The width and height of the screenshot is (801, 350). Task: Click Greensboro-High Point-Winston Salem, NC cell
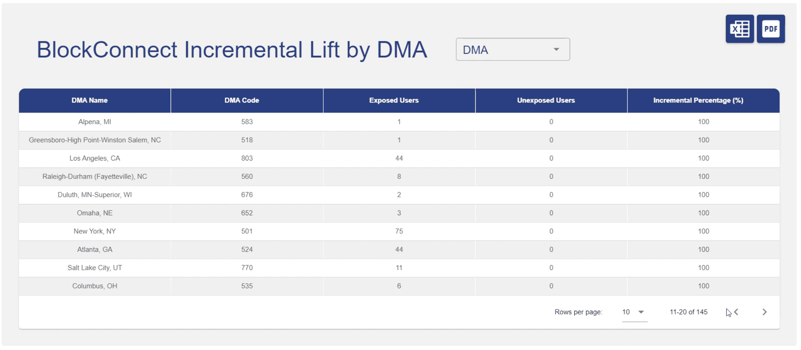pos(95,140)
